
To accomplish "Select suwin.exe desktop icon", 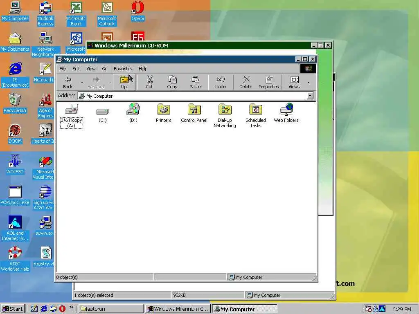I will click(45, 226).
